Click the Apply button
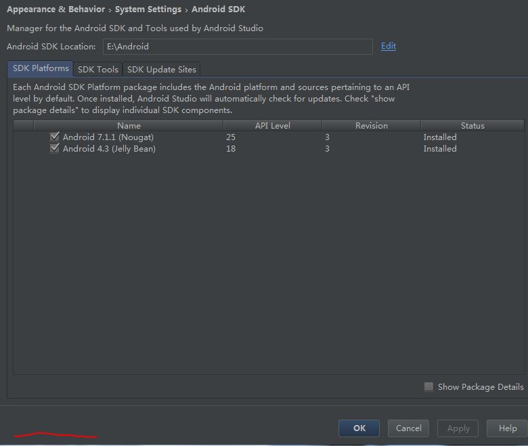Screen dimensions: 528x446 point(458,428)
